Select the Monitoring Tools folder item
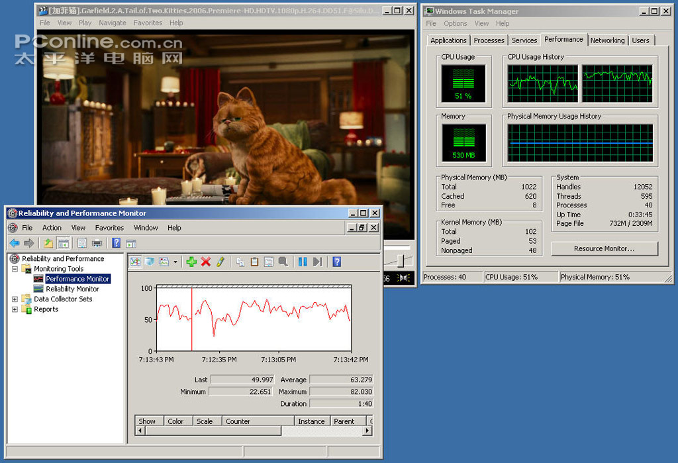This screenshot has height=463, width=678. 58,269
